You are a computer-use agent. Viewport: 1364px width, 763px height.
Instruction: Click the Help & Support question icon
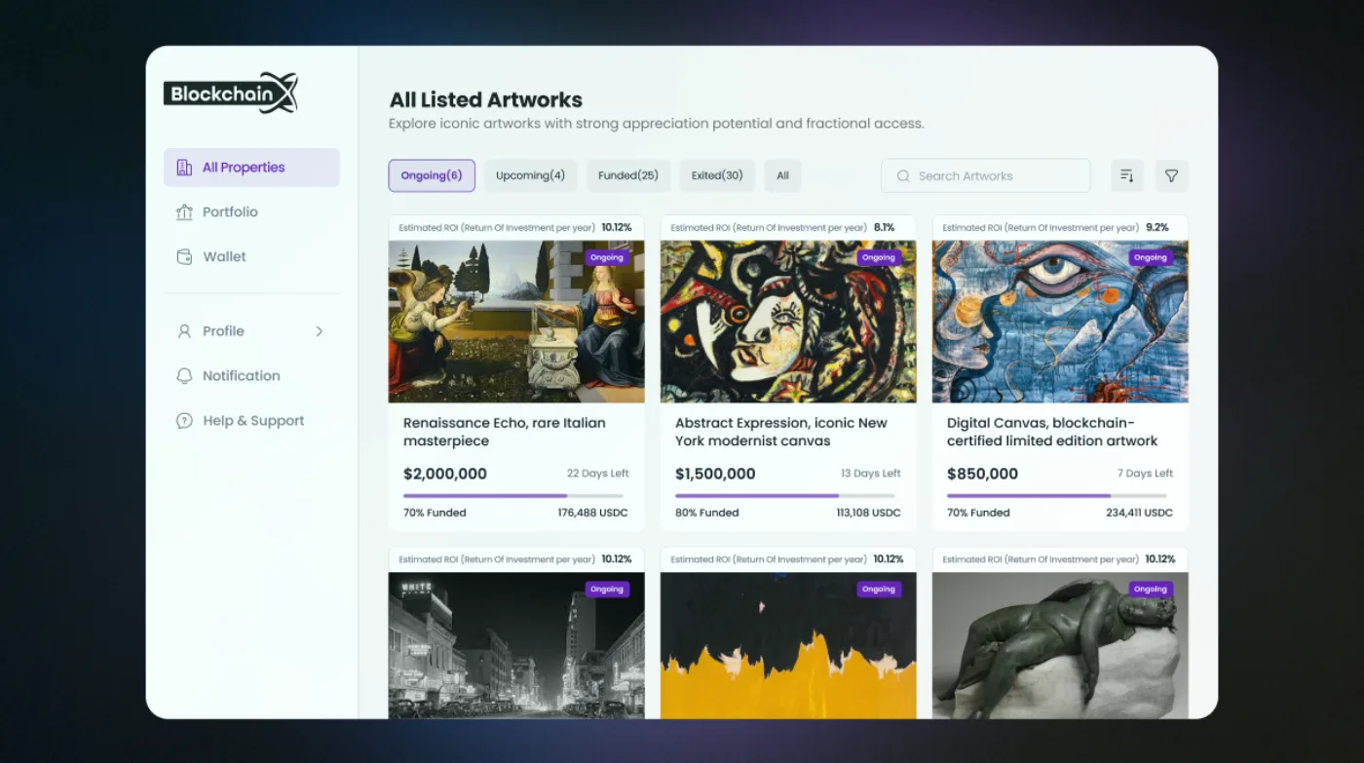click(x=184, y=421)
